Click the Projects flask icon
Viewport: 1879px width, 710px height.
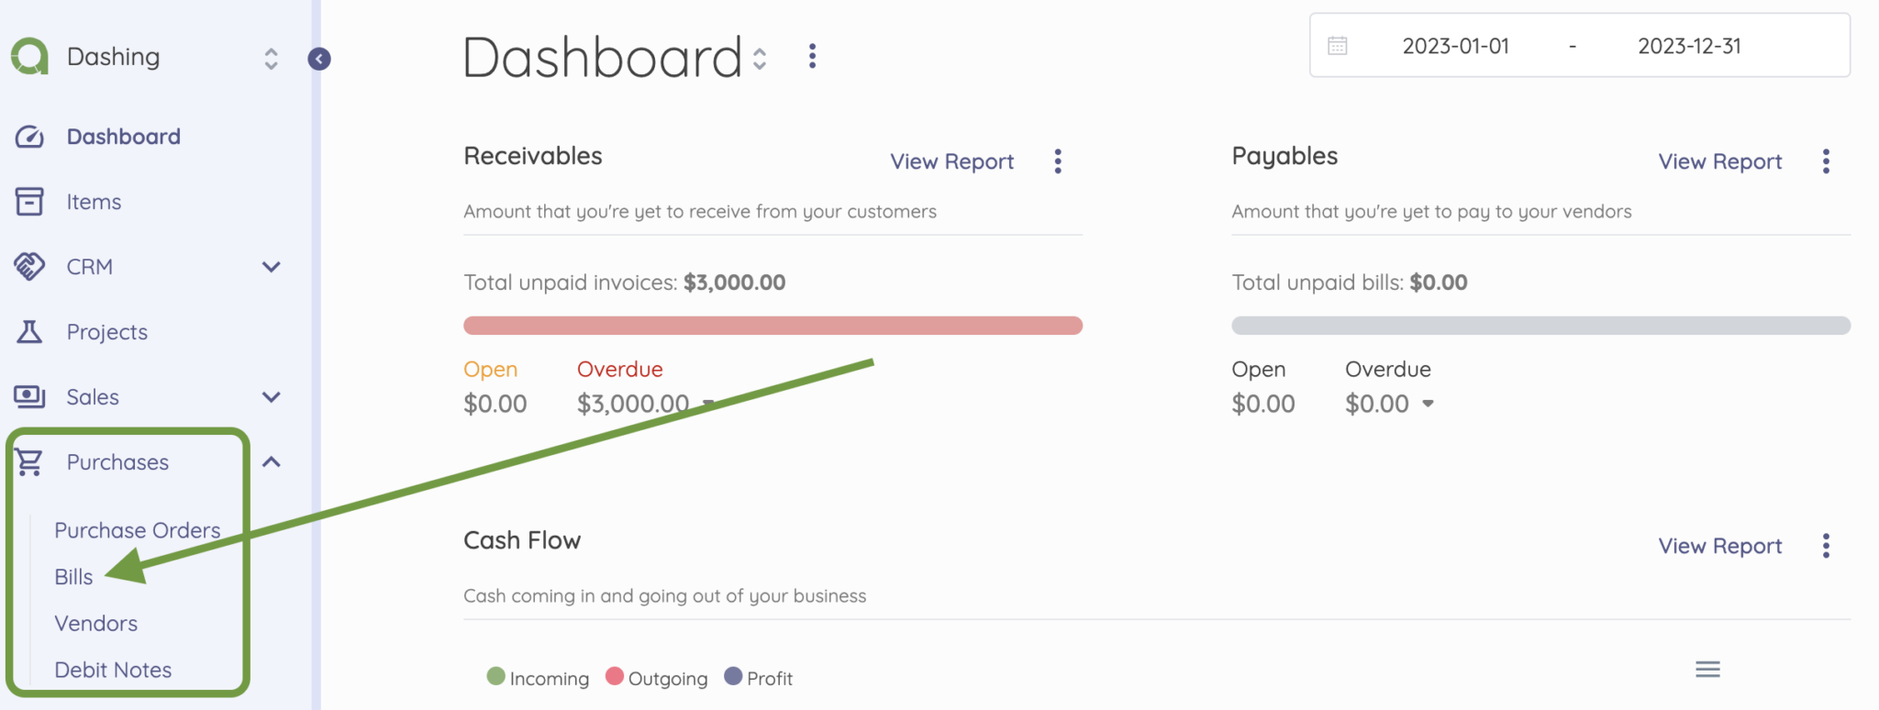click(x=29, y=332)
